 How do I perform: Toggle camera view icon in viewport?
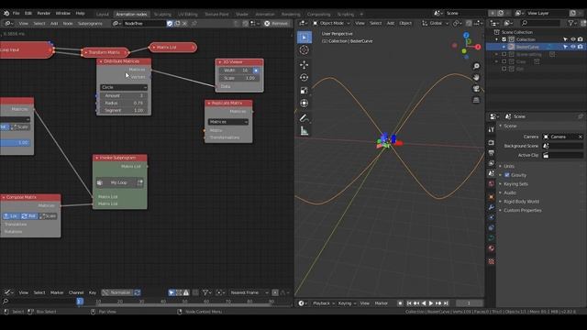476,89
